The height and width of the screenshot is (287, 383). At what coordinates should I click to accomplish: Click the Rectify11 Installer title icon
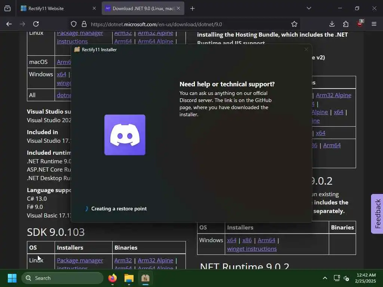point(77,50)
